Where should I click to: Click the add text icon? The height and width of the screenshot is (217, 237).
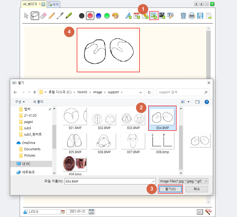click(128, 16)
